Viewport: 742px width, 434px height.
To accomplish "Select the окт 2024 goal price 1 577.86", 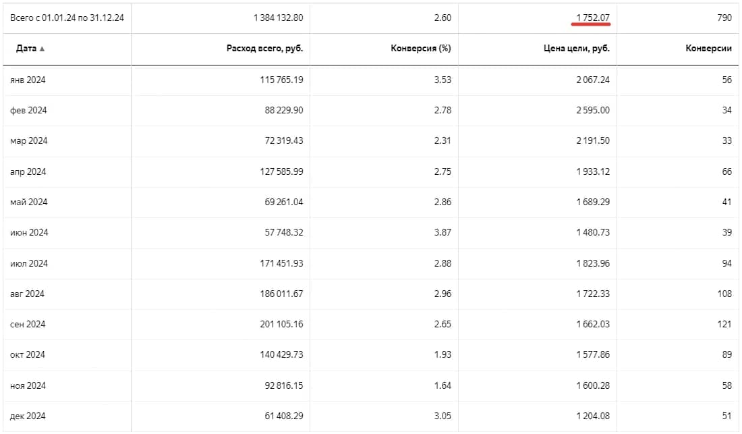I will point(593,354).
